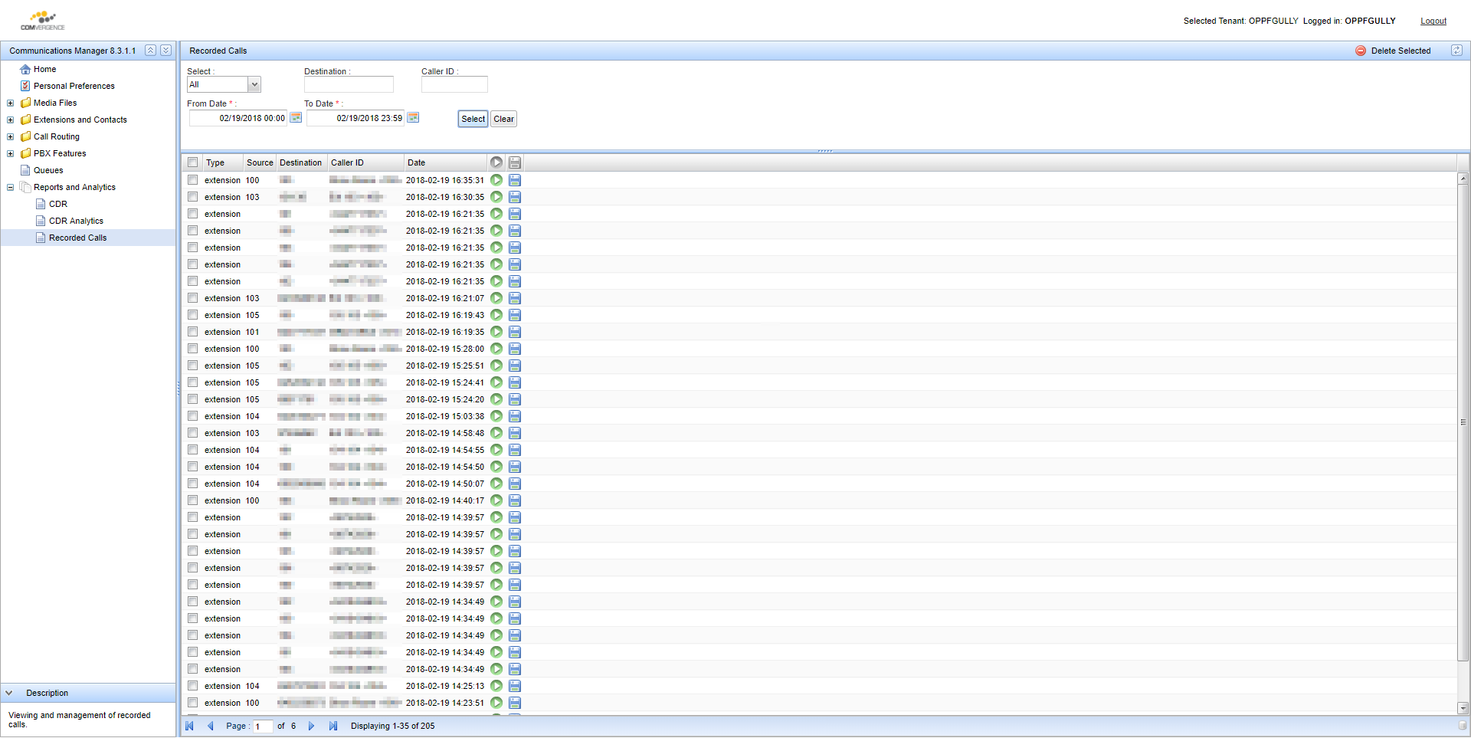Select the checkbox for 15:03:38 call
1471x738 pixels.
tap(193, 416)
